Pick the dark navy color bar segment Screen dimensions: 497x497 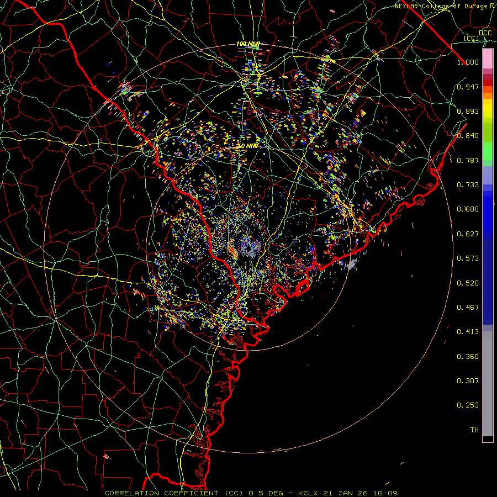click(488, 281)
